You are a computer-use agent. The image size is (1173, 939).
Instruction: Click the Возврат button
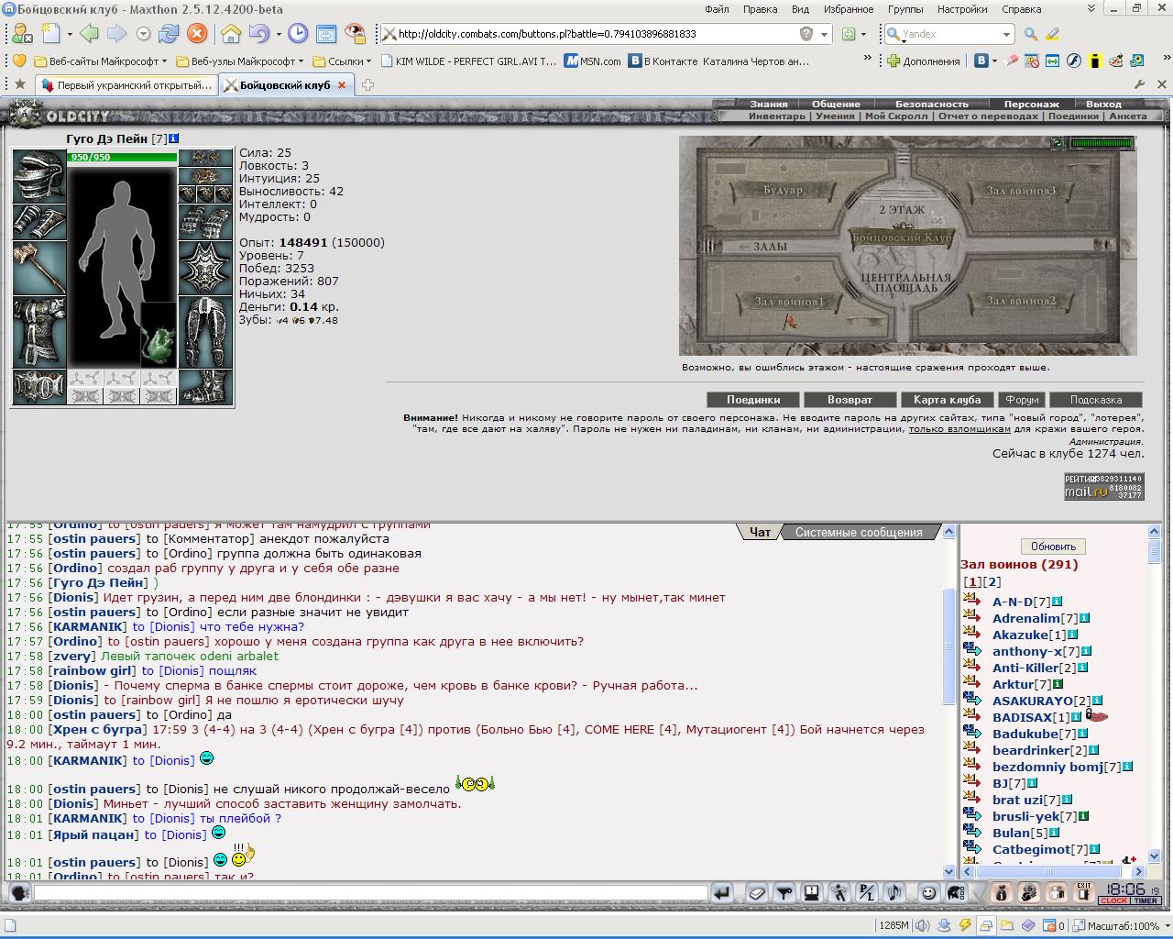click(850, 400)
